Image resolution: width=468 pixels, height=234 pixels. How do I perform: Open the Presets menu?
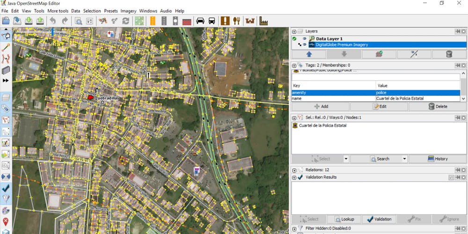(111, 11)
